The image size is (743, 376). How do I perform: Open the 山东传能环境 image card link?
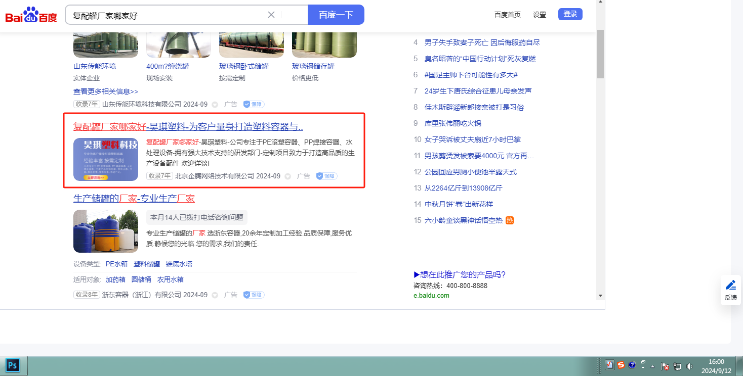[x=95, y=66]
